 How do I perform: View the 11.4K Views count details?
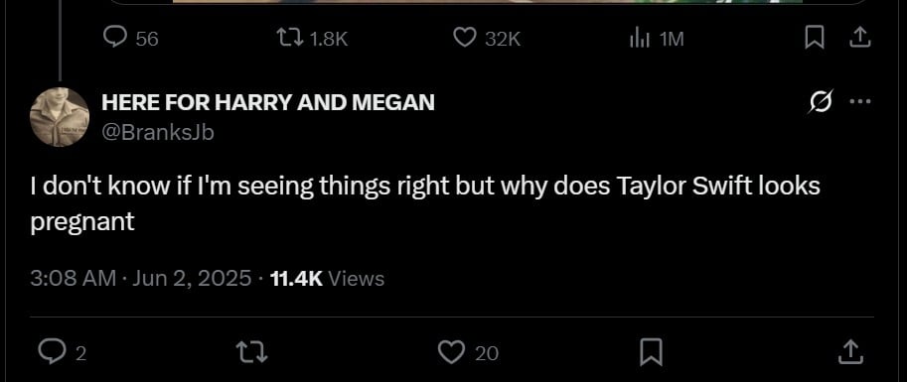click(x=327, y=279)
